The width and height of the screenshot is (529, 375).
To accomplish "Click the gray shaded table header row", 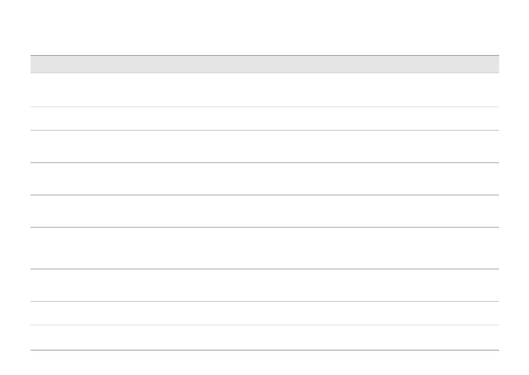I will (x=264, y=64).
